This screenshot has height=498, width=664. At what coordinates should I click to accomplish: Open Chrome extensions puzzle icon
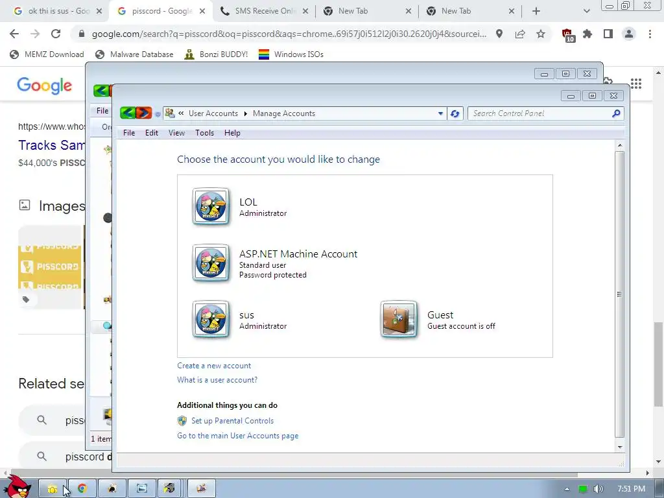(x=587, y=34)
